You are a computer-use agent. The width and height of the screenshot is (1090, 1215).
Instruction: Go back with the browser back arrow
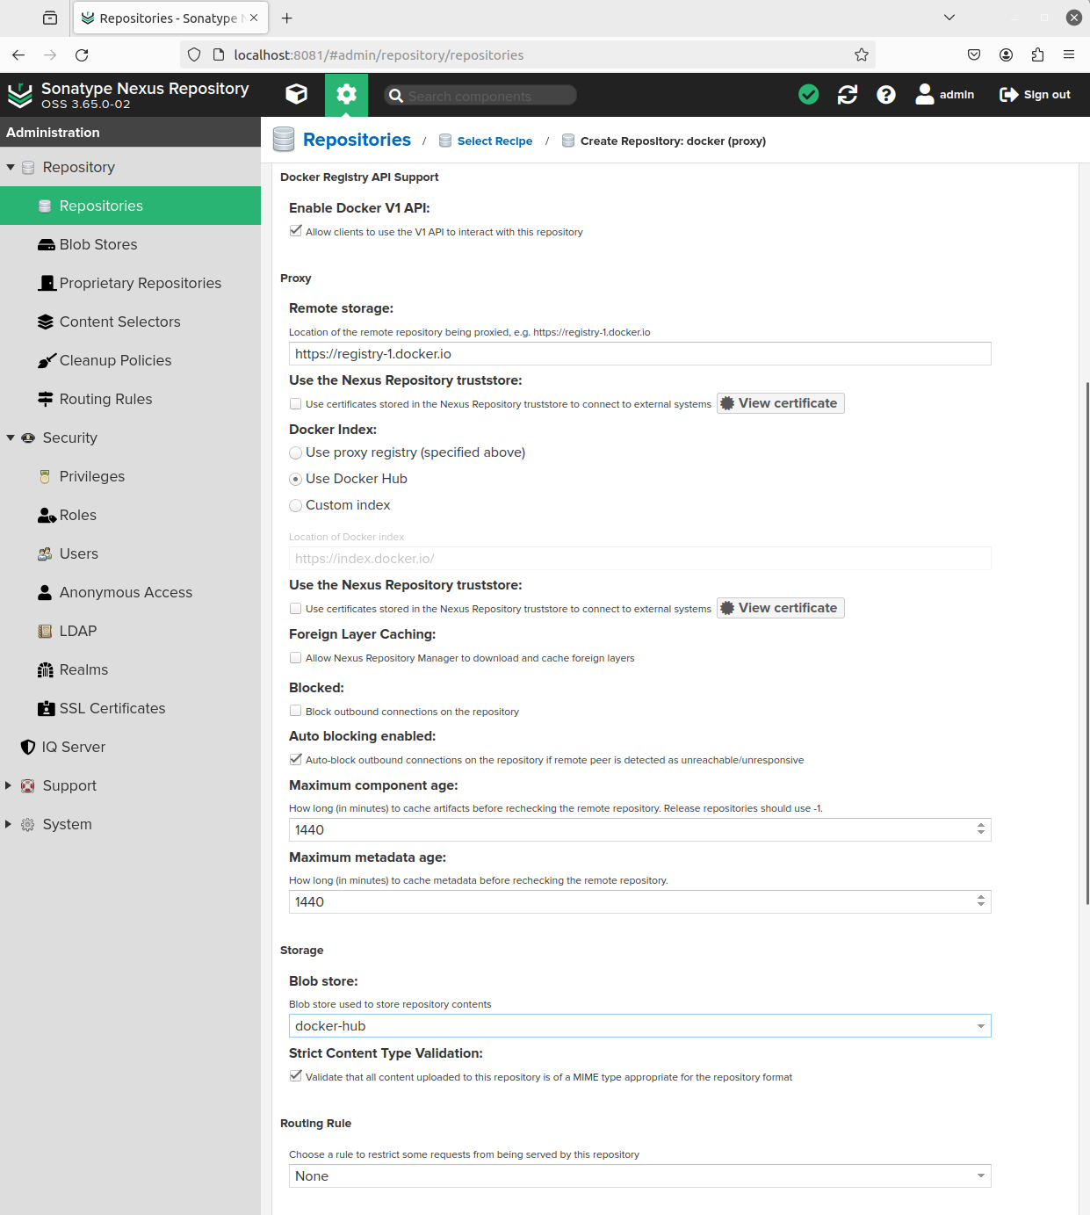coord(18,54)
